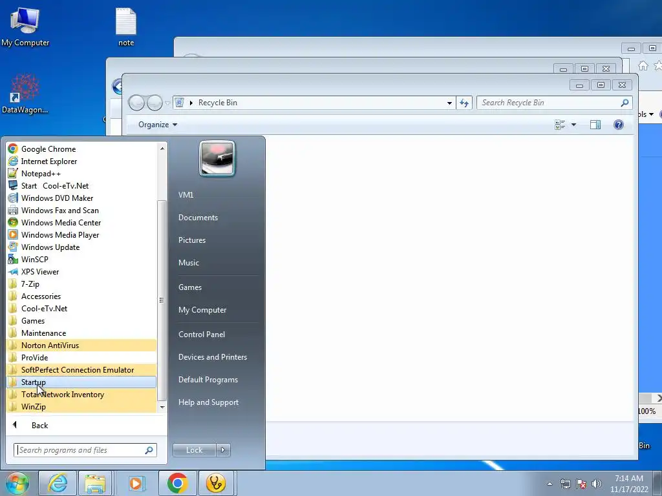Screen dimensions: 662x496
Task: Click the search magnifier in Recycle Bin
Action: click(625, 103)
